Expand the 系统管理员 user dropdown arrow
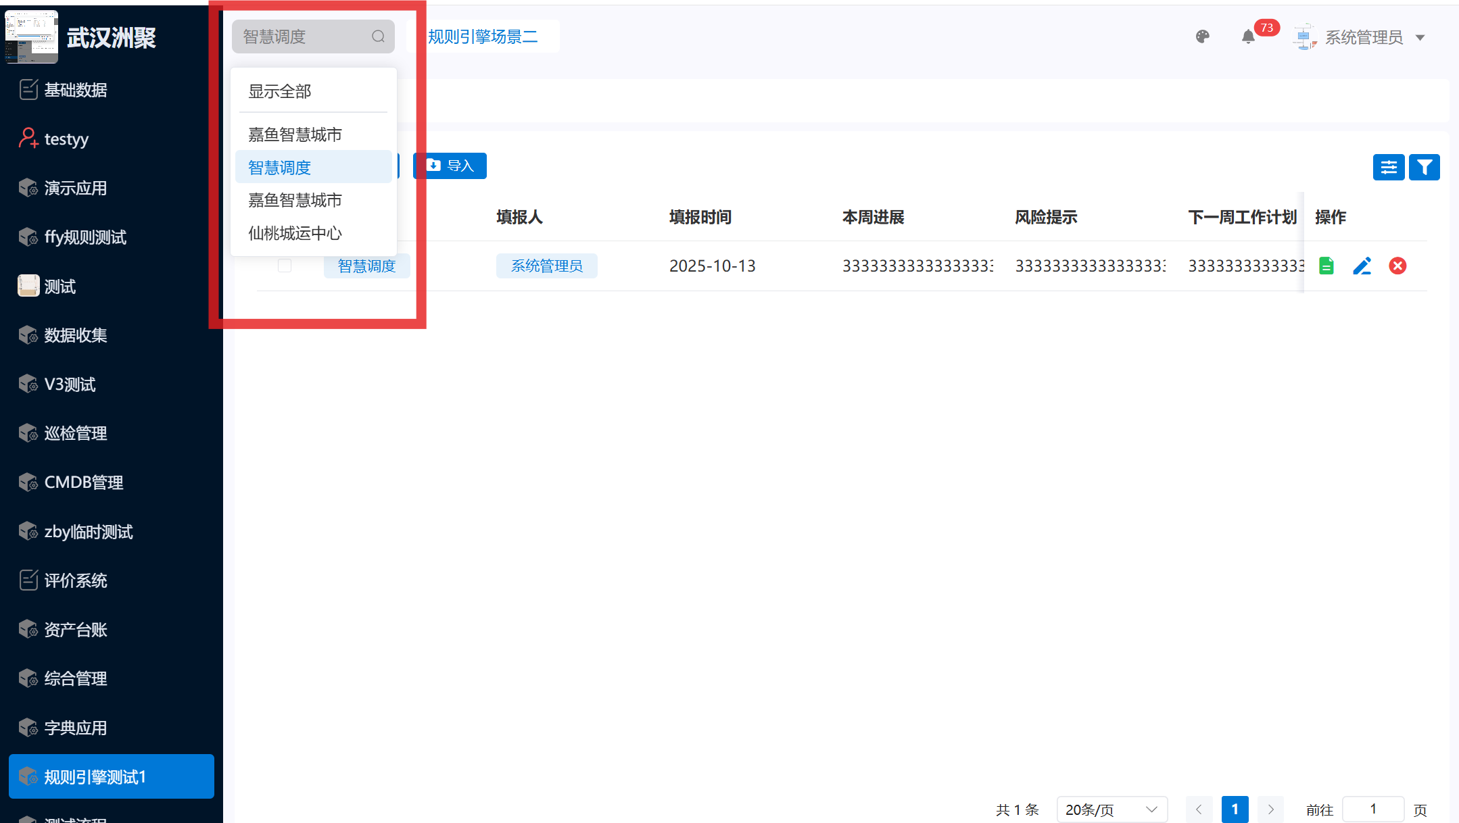Image resolution: width=1459 pixels, height=823 pixels. click(1420, 37)
